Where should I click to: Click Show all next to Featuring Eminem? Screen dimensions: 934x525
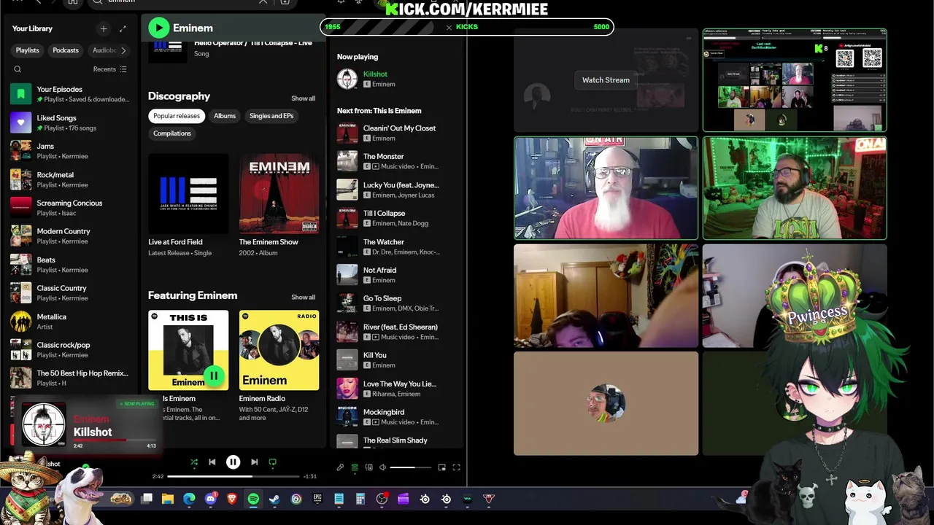[x=304, y=297]
